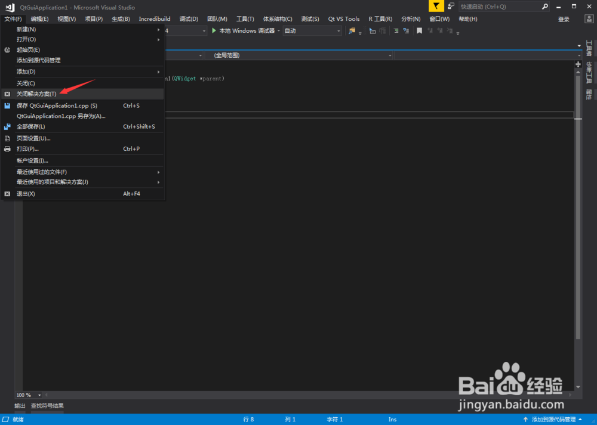Choose 关闭(C) in File menu
The height and width of the screenshot is (425, 597).
click(82, 83)
